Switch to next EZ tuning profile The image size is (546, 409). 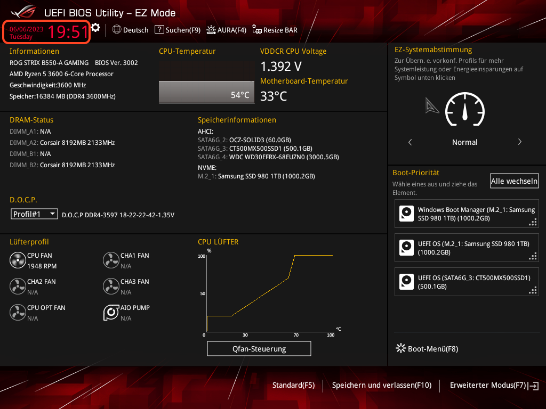(519, 142)
